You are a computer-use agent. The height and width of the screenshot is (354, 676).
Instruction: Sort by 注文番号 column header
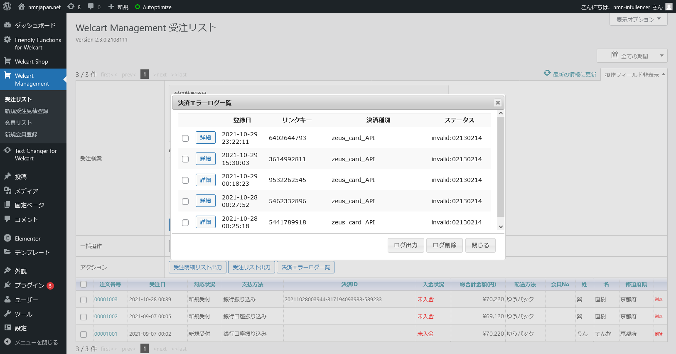(x=110, y=284)
